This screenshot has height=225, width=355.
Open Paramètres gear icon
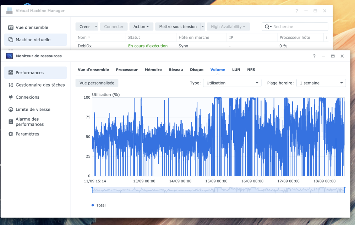click(11, 134)
